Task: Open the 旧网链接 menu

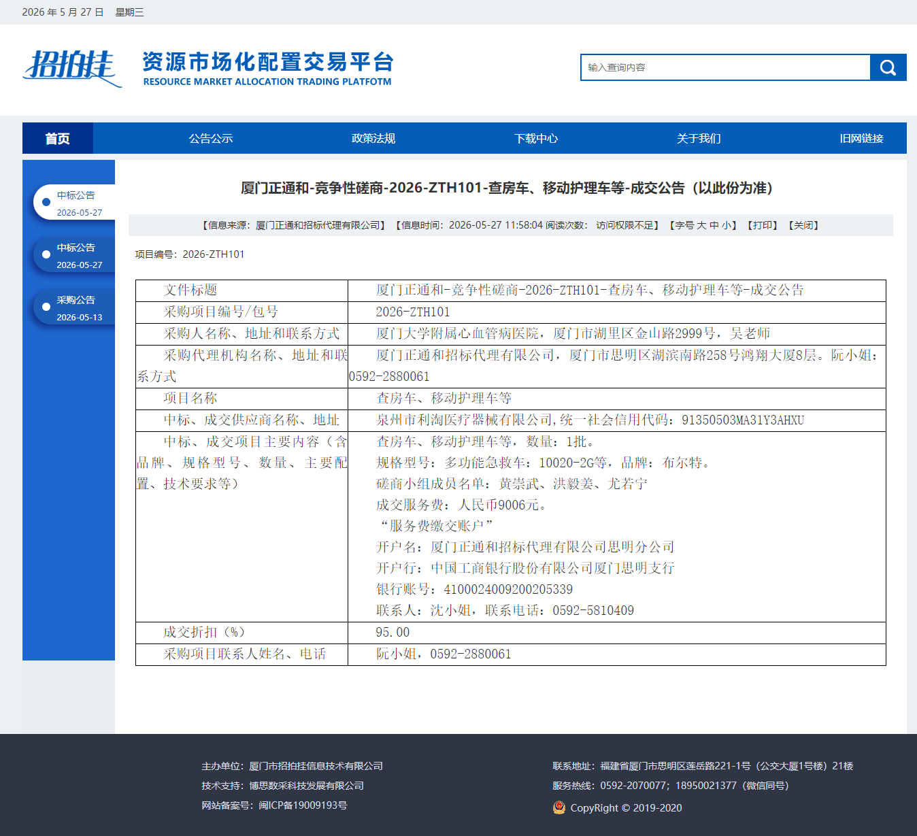Action: [x=861, y=138]
